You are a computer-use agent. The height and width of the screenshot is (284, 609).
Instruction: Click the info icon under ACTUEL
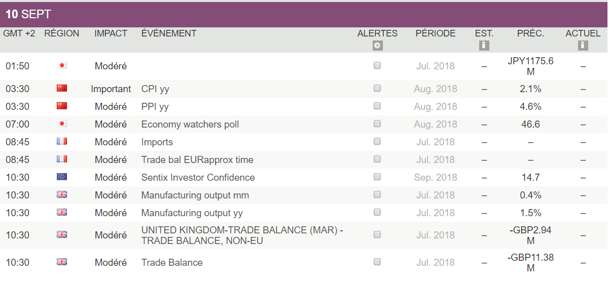pyautogui.click(x=583, y=46)
